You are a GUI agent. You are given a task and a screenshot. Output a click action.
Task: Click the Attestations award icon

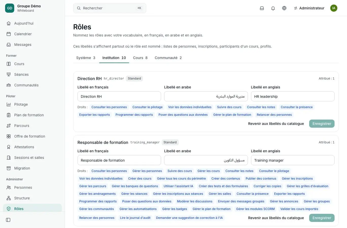pos(9,147)
